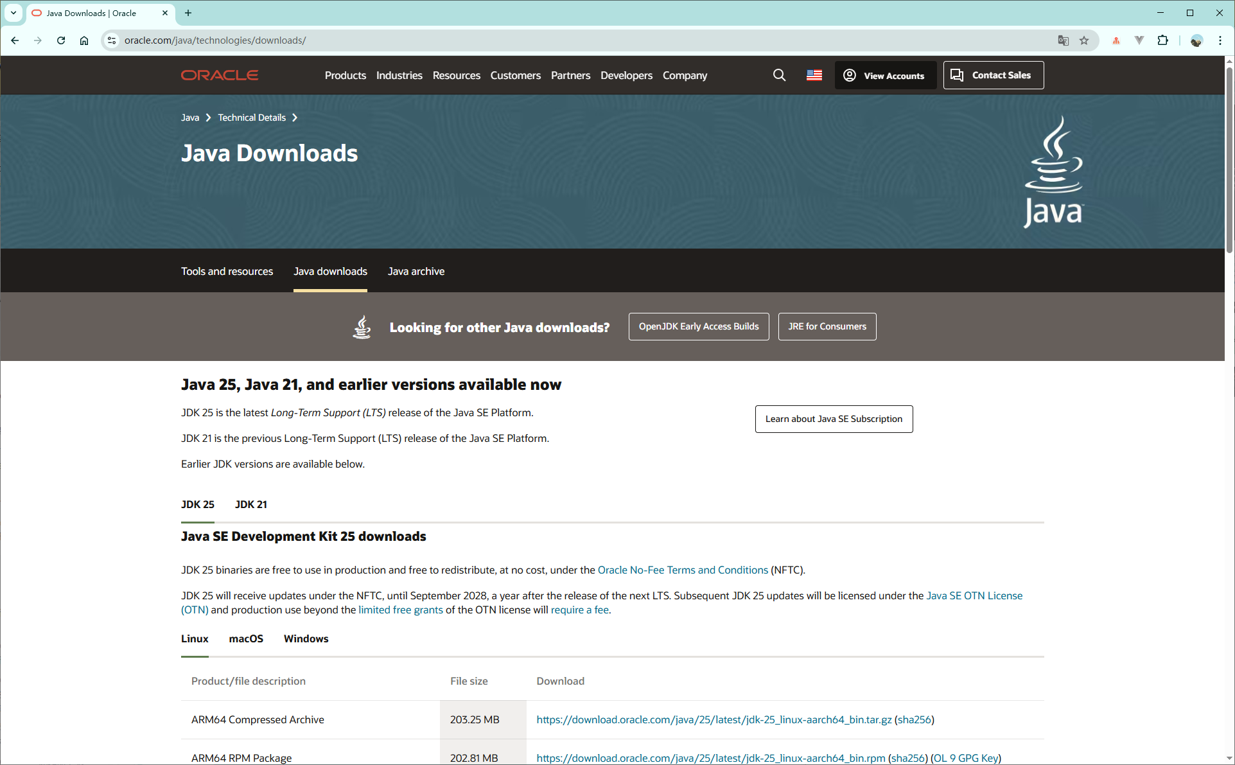1235x765 pixels.
Task: Open the search on Oracle navigation bar
Action: [779, 75]
